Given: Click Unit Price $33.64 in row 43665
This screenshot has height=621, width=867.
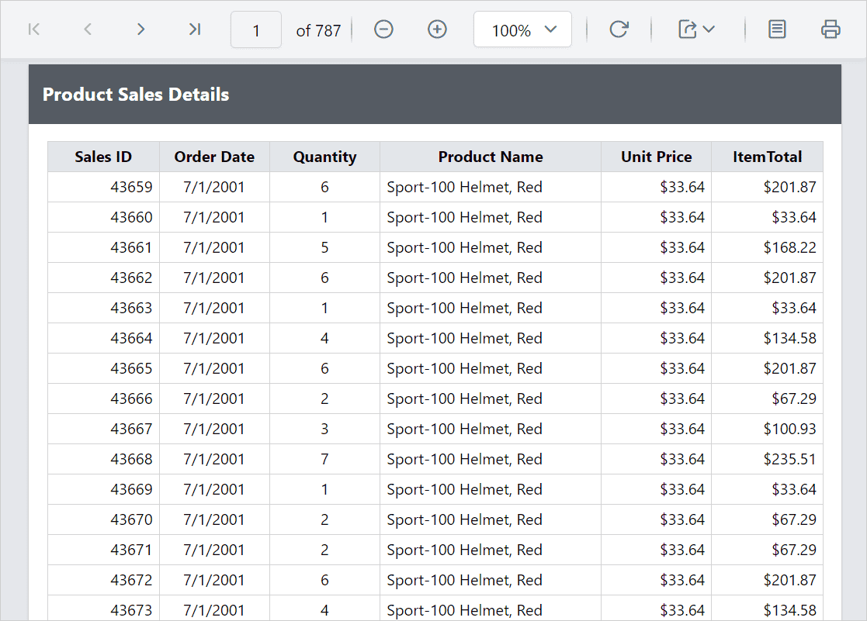Looking at the screenshot, I should click(657, 368).
